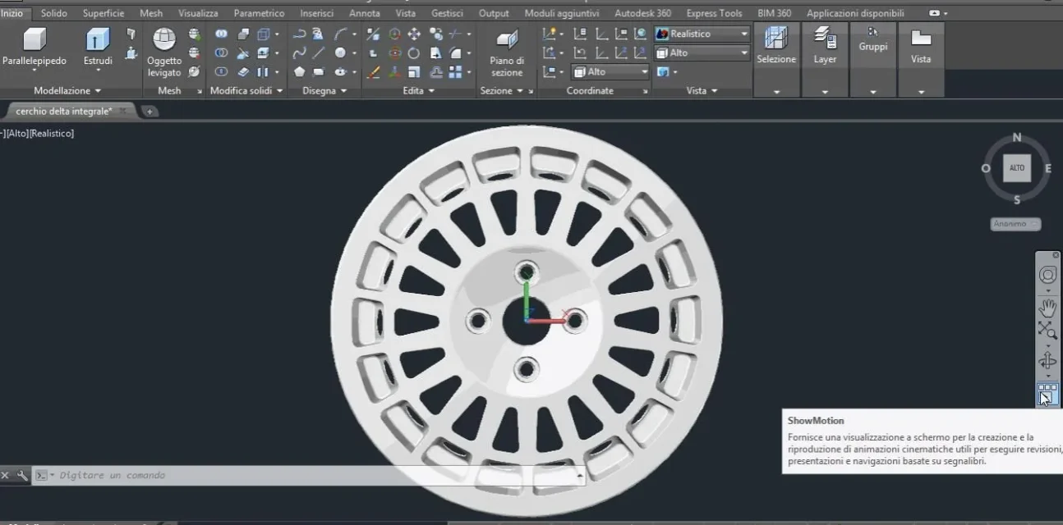Switch to the Solido ribbon tab

click(x=54, y=13)
